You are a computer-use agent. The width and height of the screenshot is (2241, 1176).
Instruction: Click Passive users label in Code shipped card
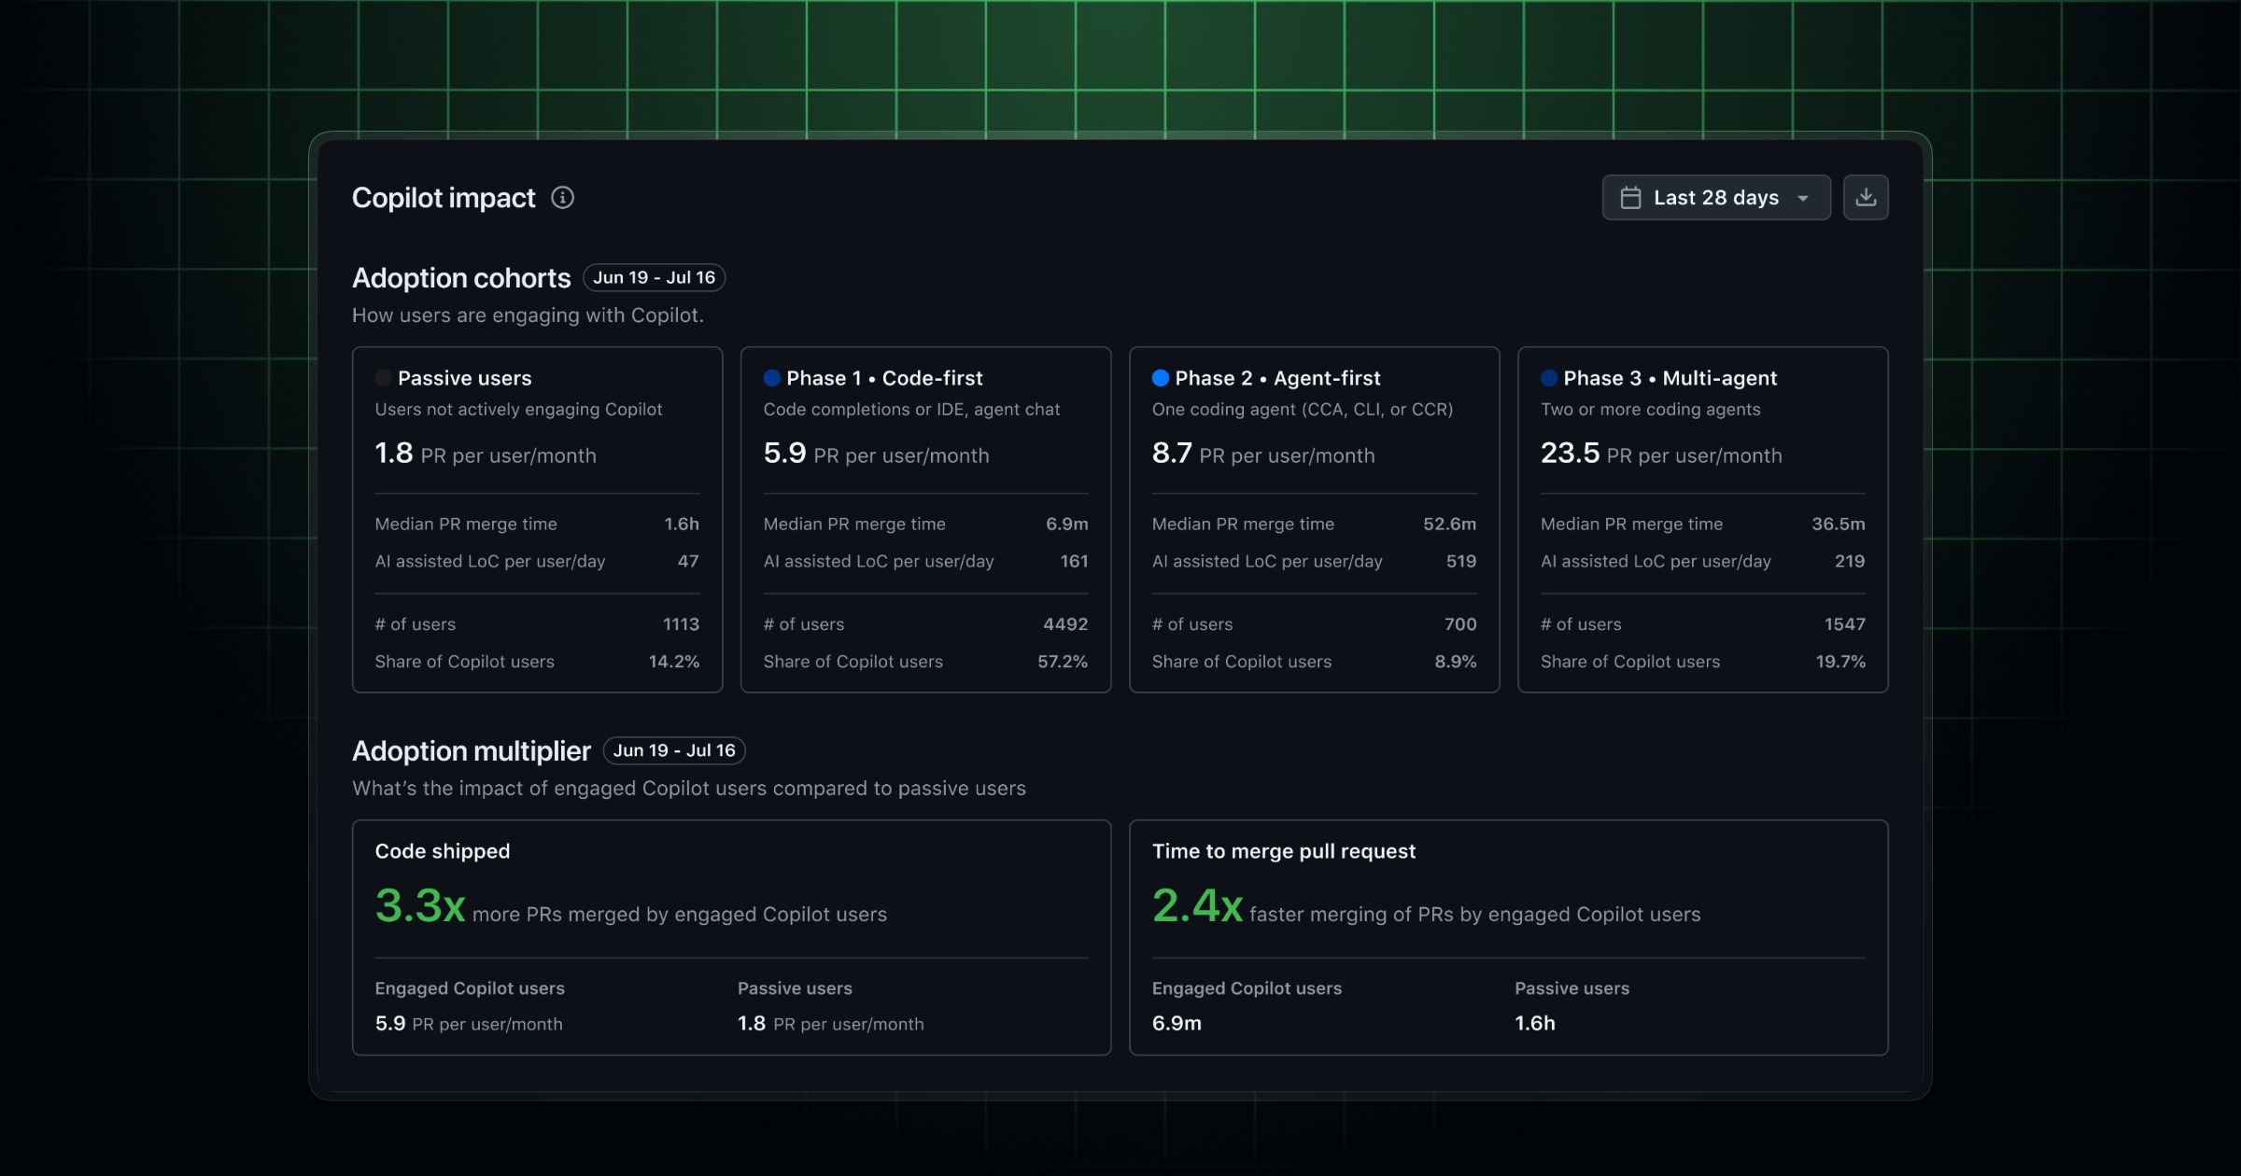pyautogui.click(x=795, y=988)
